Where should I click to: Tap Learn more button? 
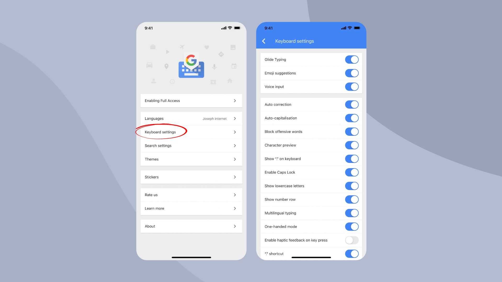pyautogui.click(x=191, y=208)
